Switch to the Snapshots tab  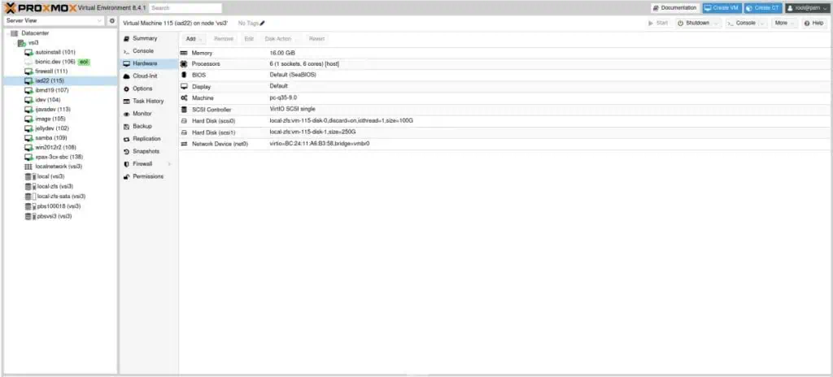[x=146, y=151]
